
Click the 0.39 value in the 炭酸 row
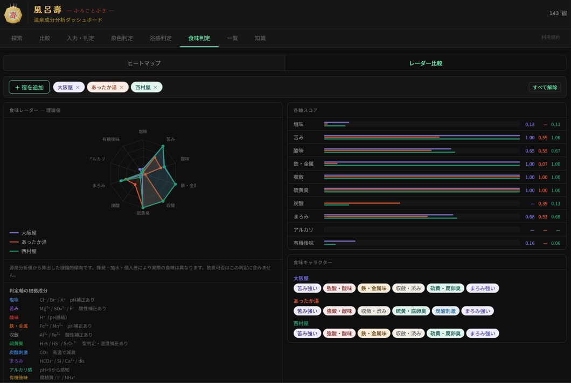(542, 204)
